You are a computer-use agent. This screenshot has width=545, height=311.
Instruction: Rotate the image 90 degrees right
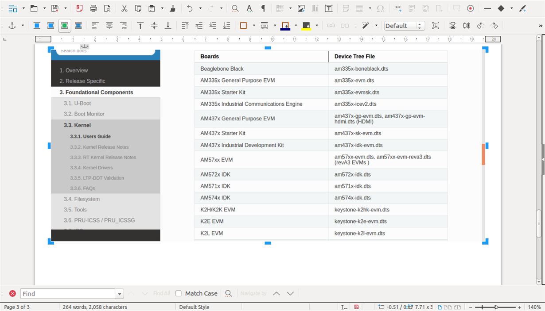[x=494, y=26]
